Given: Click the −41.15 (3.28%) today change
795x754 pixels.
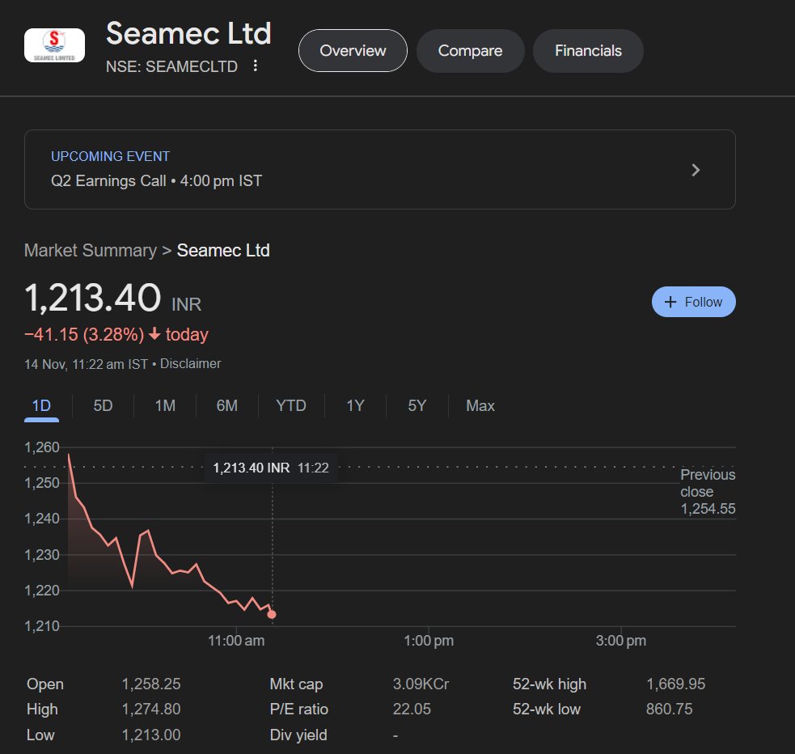Looking at the screenshot, I should [x=116, y=335].
